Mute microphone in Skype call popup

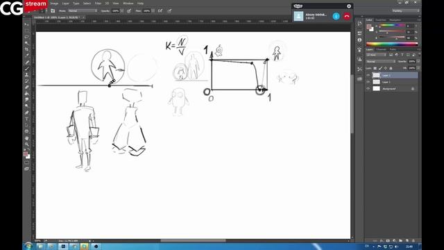coord(336,16)
